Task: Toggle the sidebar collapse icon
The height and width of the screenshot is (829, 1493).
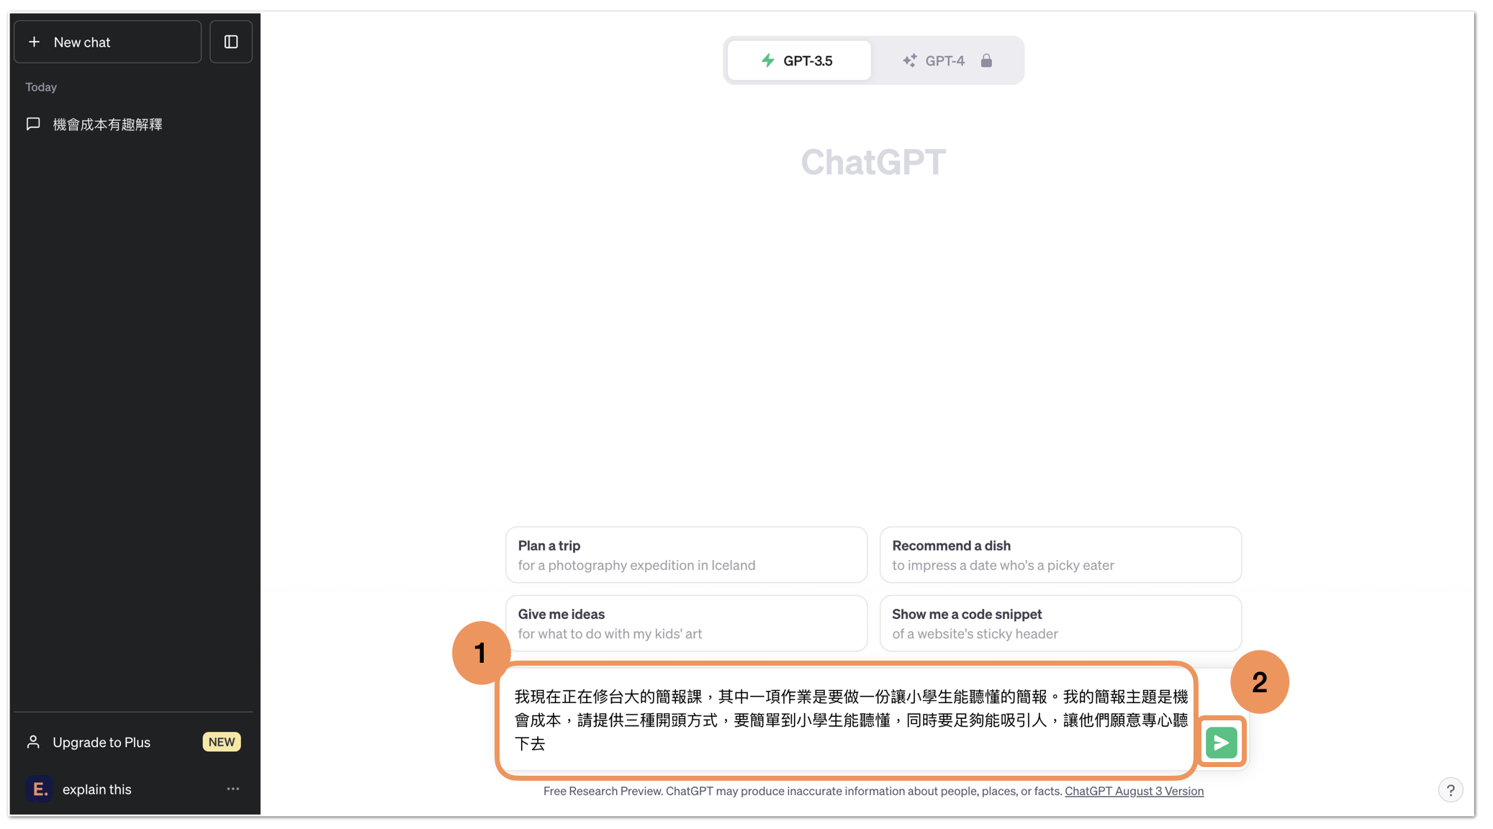Action: click(230, 41)
